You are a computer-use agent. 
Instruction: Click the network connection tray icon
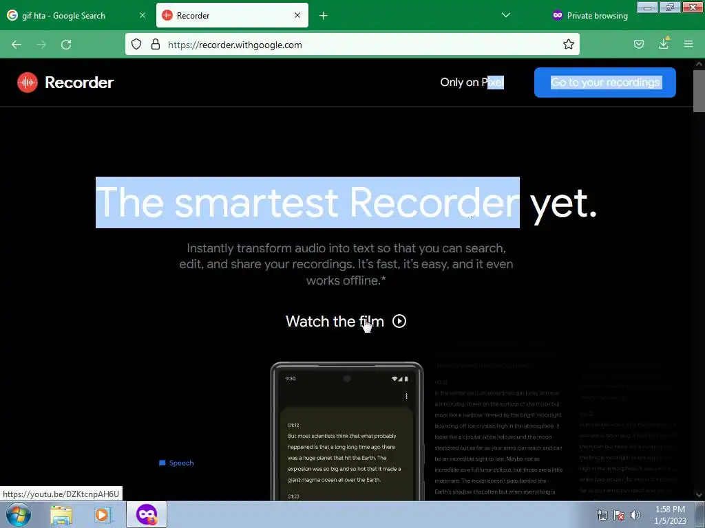tap(602, 515)
